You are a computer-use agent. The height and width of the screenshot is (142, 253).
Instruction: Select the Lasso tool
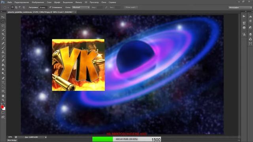point(3,26)
